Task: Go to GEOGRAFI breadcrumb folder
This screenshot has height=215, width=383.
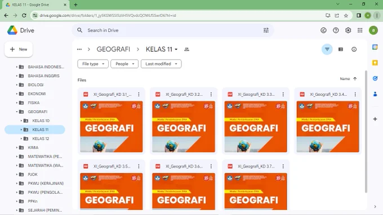Action: tap(113, 50)
